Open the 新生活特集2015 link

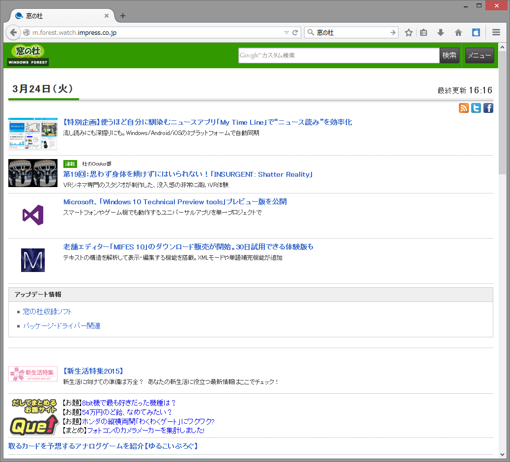click(x=93, y=371)
